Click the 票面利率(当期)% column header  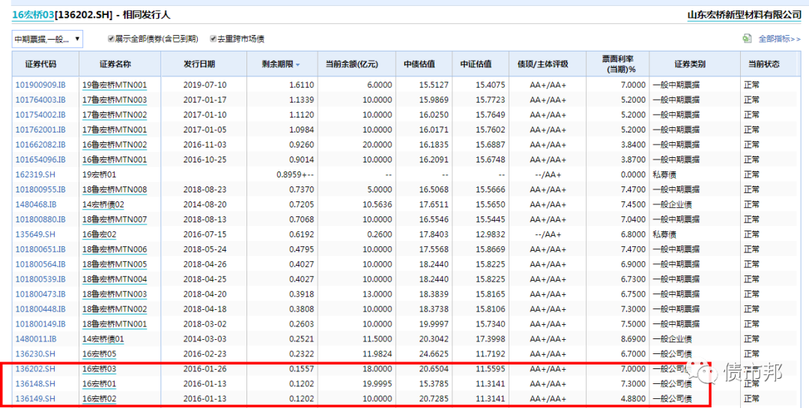coord(618,64)
